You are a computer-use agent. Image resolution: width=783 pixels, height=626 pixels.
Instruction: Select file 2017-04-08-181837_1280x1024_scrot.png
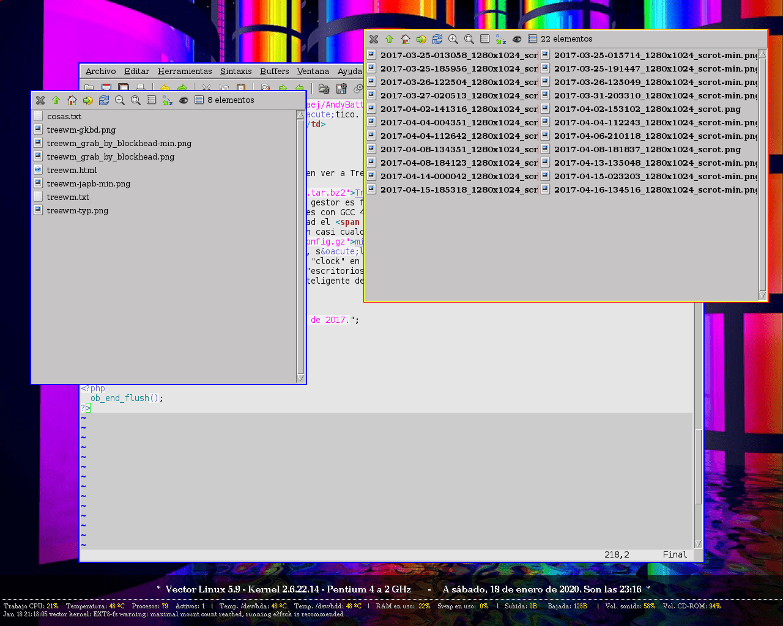pos(640,149)
